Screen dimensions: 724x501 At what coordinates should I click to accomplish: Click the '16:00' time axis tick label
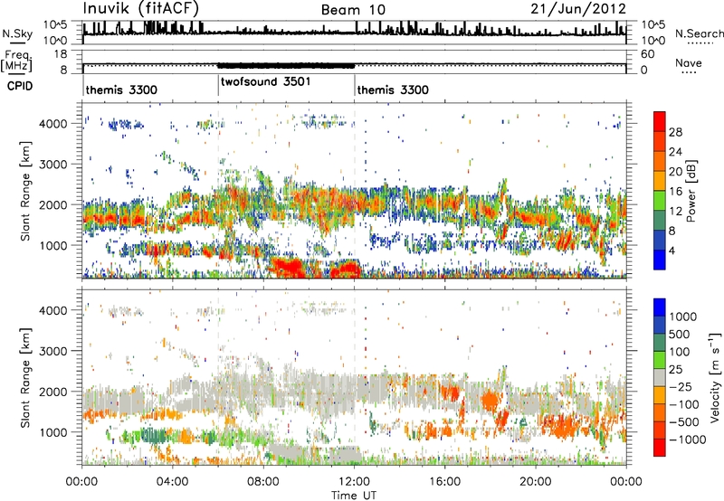tap(444, 482)
